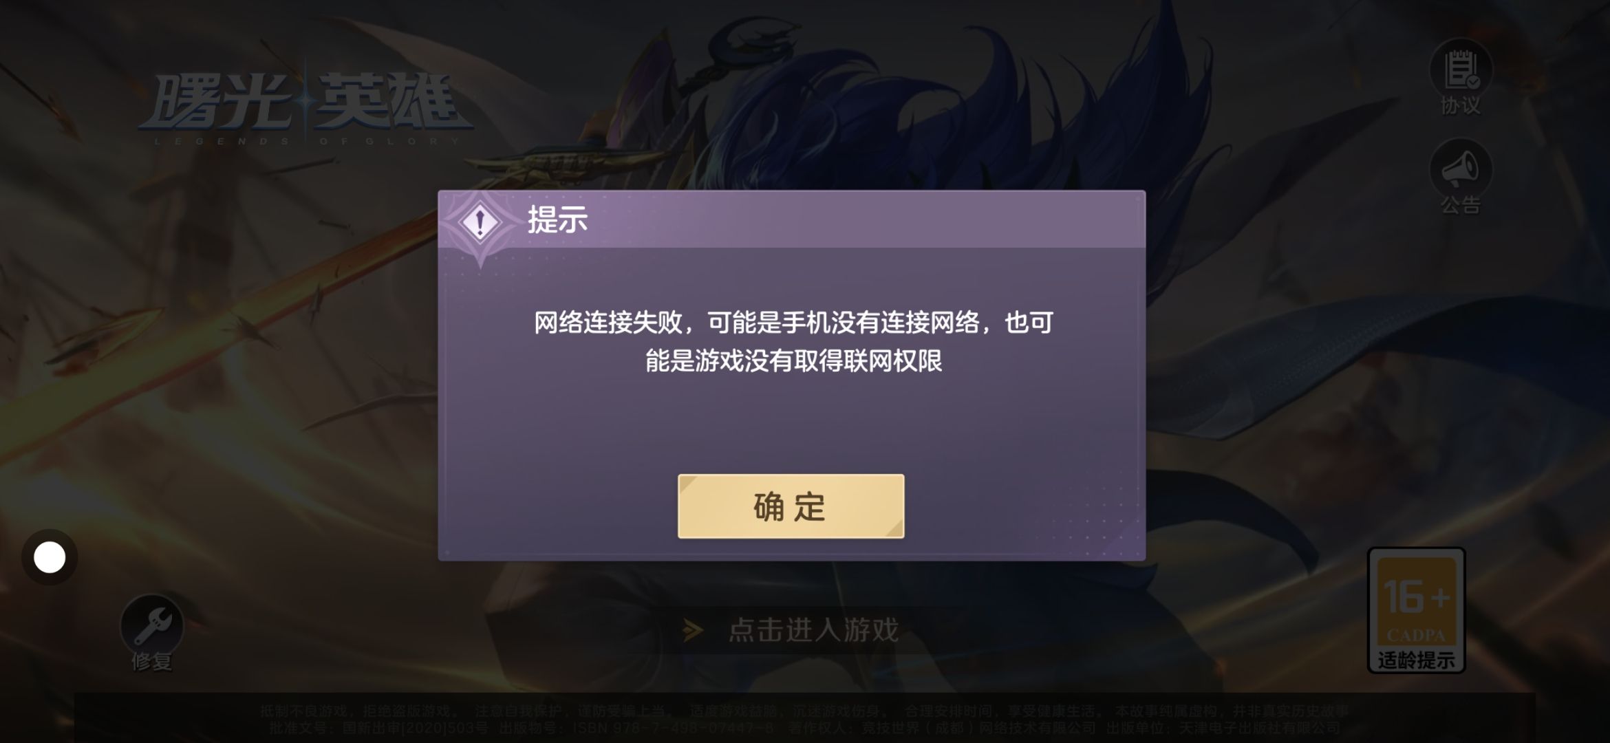Confirm the dialog with 确定 button
Screen dimensions: 1610x743
coord(791,506)
